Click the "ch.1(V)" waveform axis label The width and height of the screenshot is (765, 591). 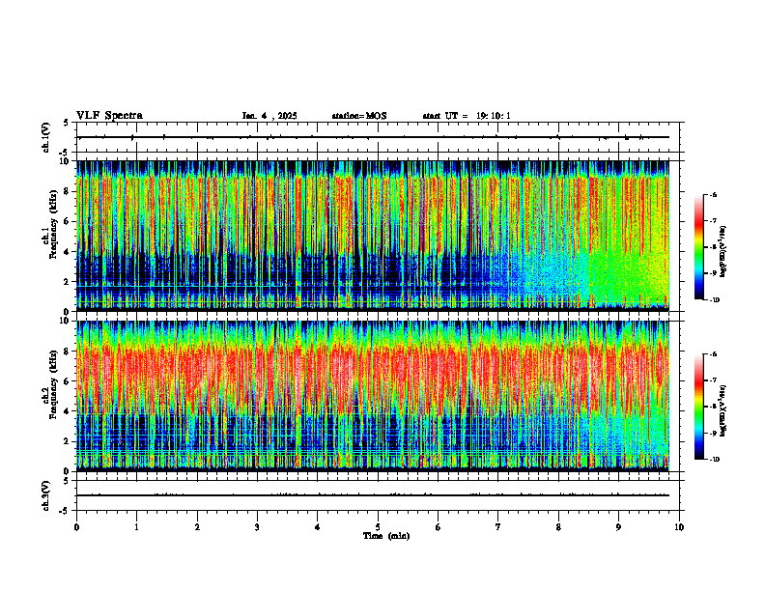(x=45, y=137)
